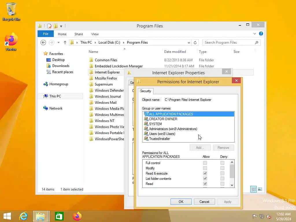Launch Internet Explorer from the taskbar

click(23, 216)
